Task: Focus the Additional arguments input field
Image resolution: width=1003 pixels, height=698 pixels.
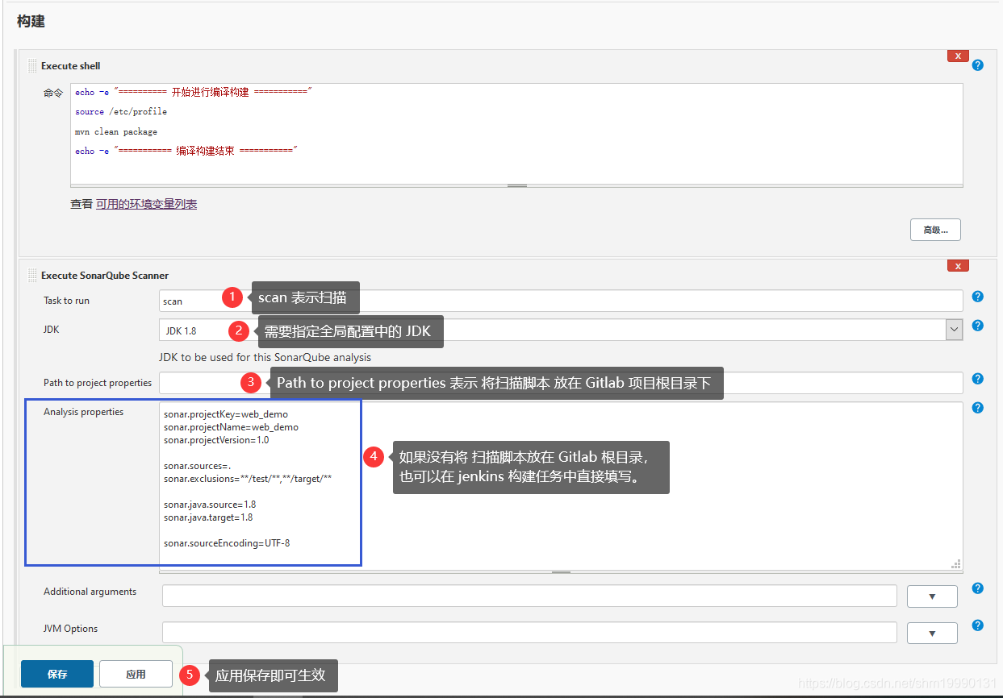Action: pos(529,596)
